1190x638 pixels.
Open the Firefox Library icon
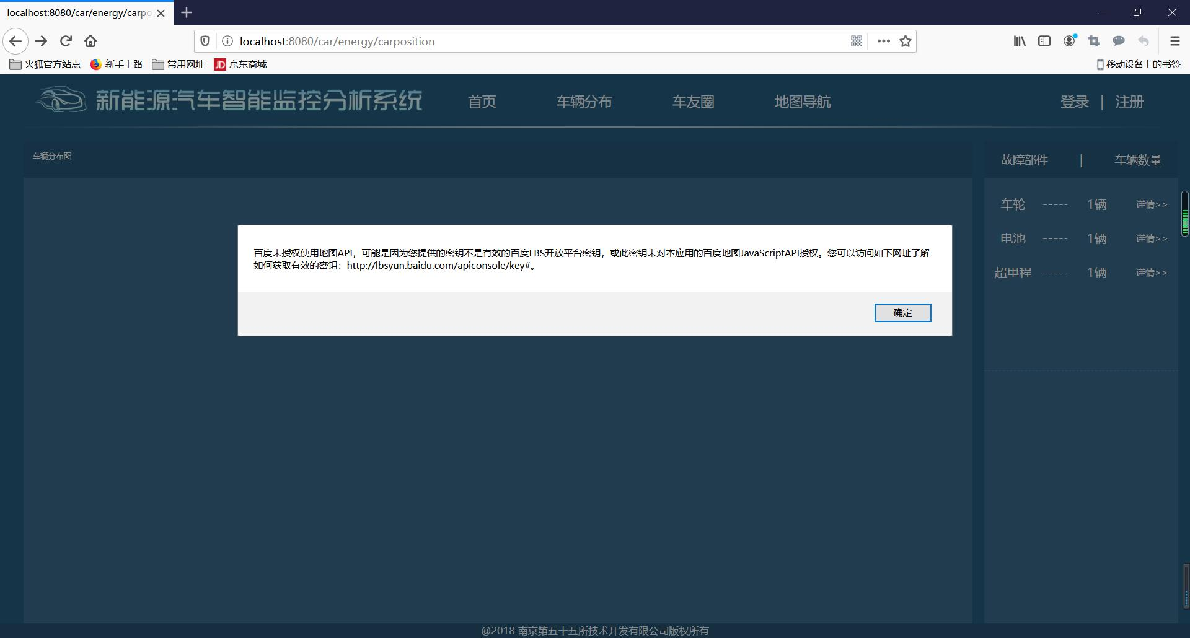(1020, 41)
